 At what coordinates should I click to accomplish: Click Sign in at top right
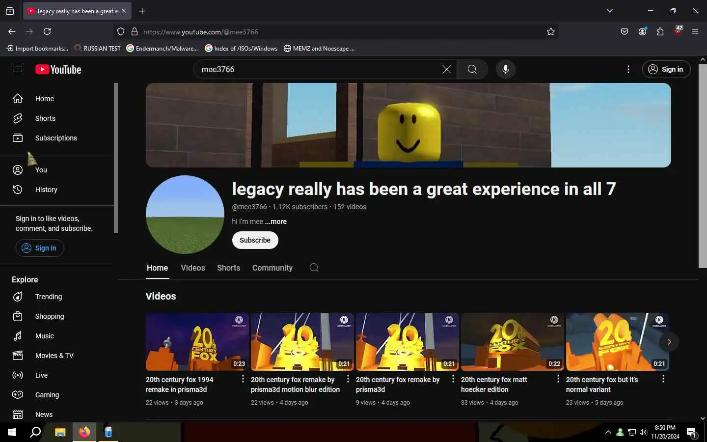666,69
